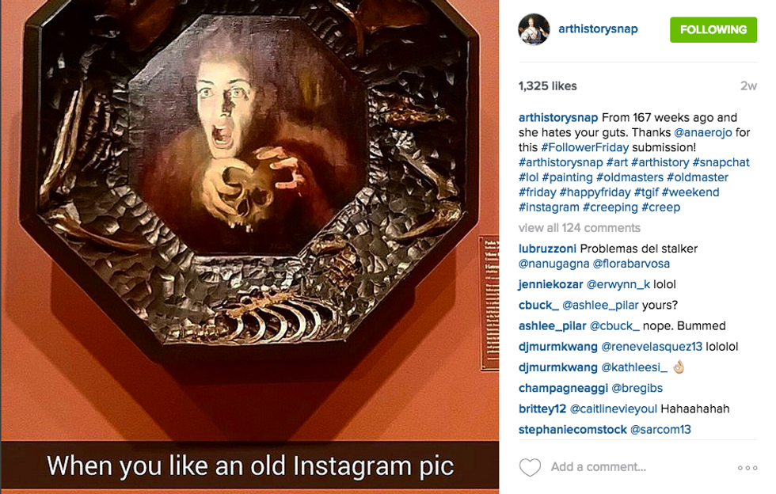
Task: Open the @anaerojo mention link
Action: (x=702, y=132)
